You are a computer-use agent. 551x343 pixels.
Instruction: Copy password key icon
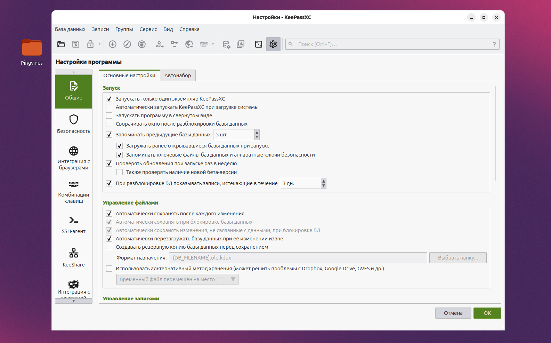click(175, 44)
